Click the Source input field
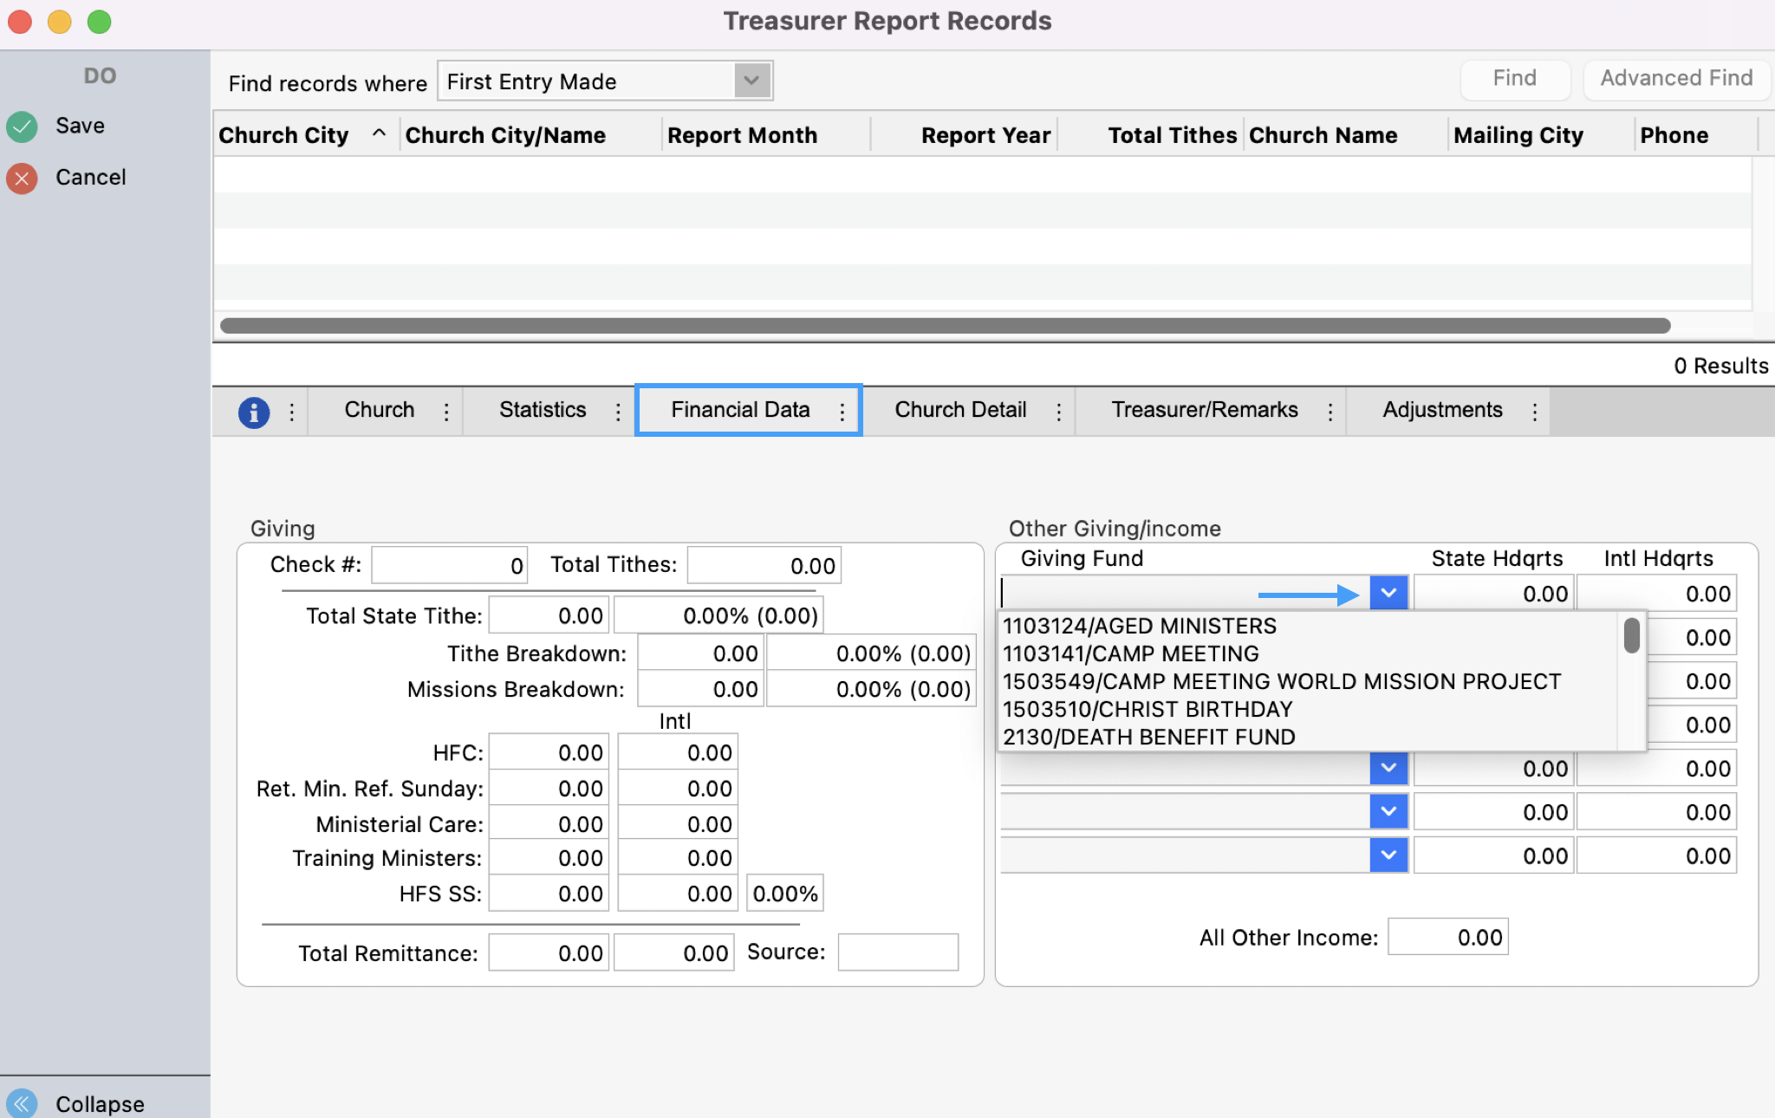The width and height of the screenshot is (1775, 1118). (x=897, y=952)
